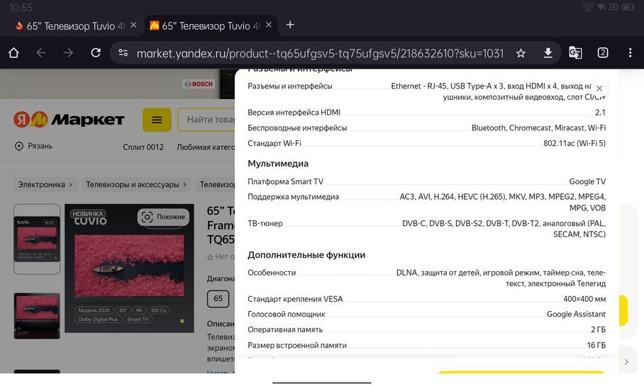Open Сплит 0012 link

(x=143, y=147)
